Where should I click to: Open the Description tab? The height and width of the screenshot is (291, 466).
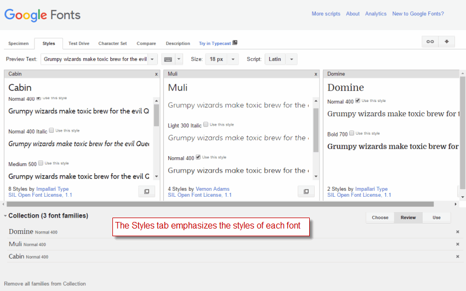[178, 43]
